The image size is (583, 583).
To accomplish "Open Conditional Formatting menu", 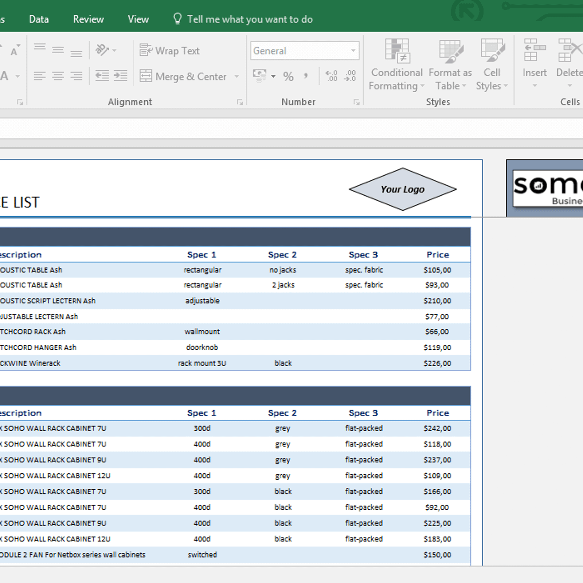I will click(x=397, y=64).
